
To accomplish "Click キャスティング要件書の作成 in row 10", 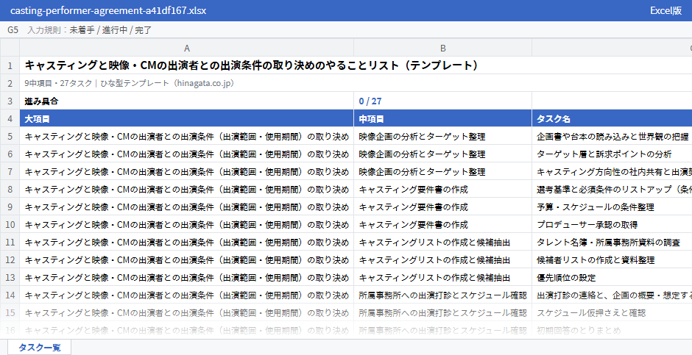I will point(413,225).
